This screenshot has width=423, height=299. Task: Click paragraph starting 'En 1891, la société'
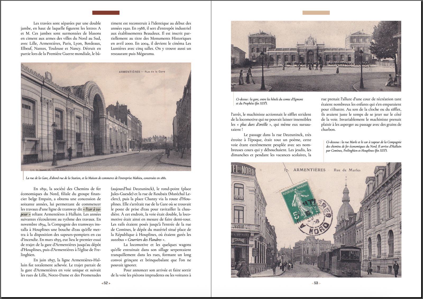pos(61,222)
